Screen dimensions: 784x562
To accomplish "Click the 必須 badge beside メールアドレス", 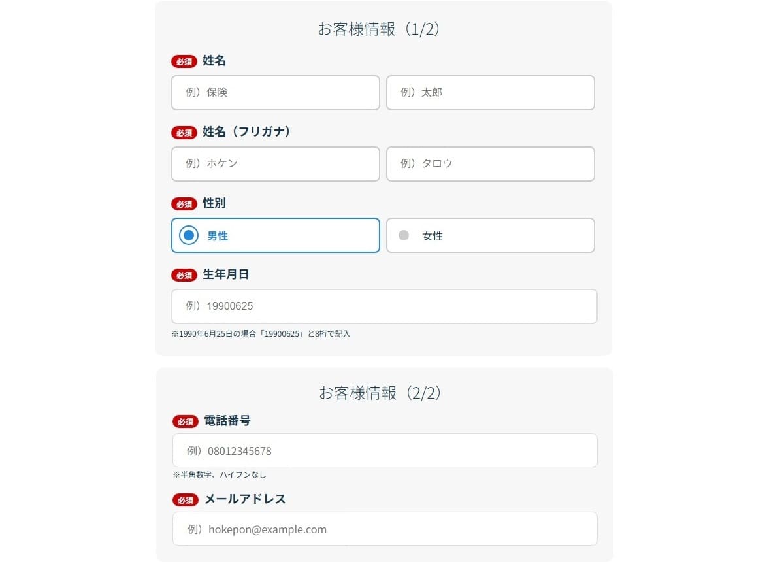I will click(186, 500).
